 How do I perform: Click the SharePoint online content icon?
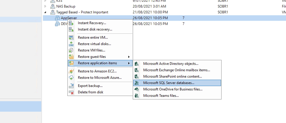pyautogui.click(x=137, y=76)
